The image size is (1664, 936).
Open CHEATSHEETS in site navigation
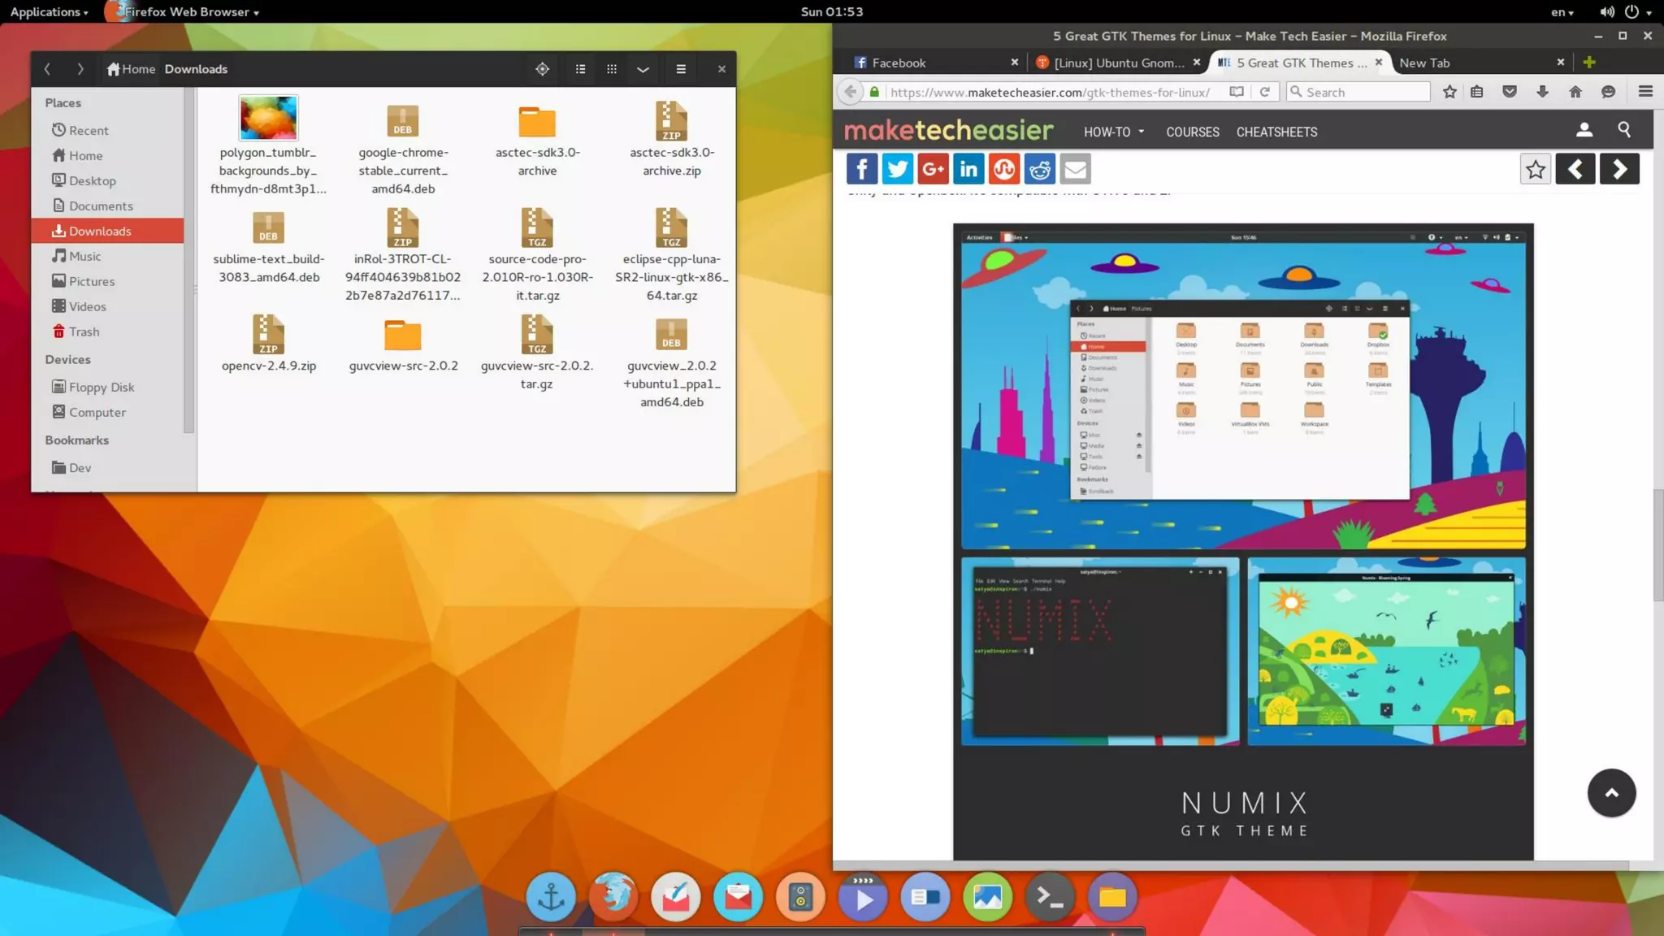coord(1277,132)
